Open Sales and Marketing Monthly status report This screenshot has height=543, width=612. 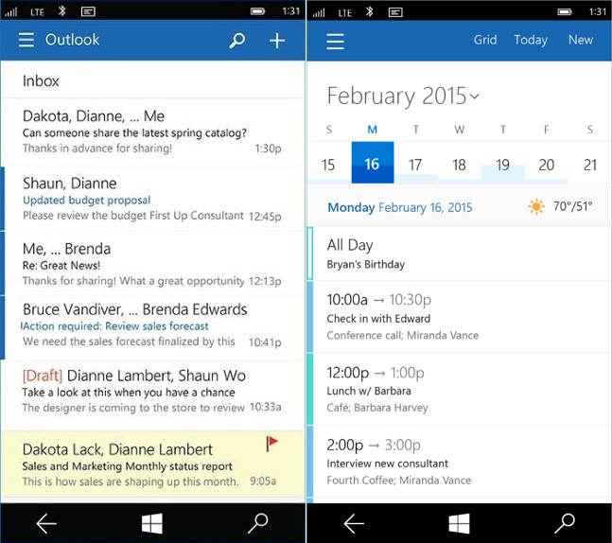click(x=153, y=464)
